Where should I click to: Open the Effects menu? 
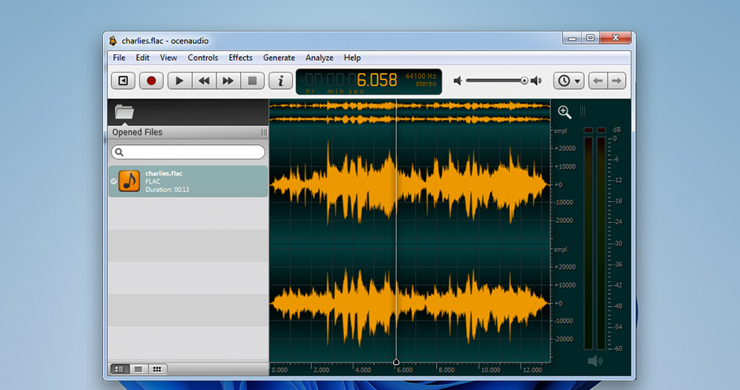pos(241,58)
